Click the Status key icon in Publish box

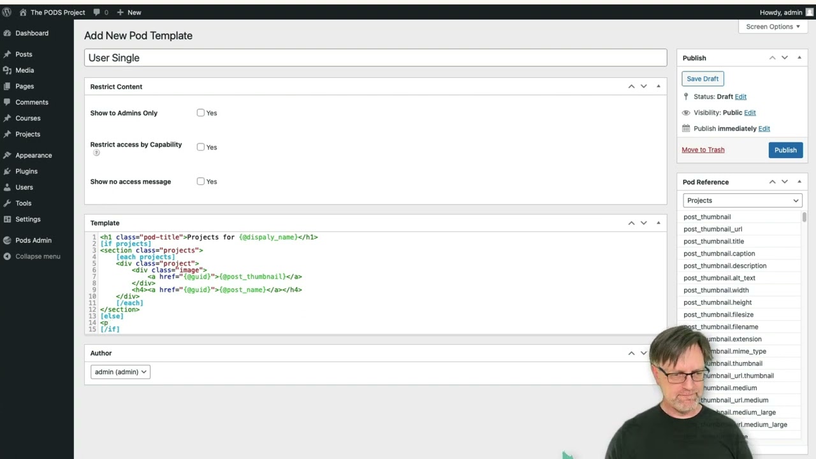click(x=686, y=96)
